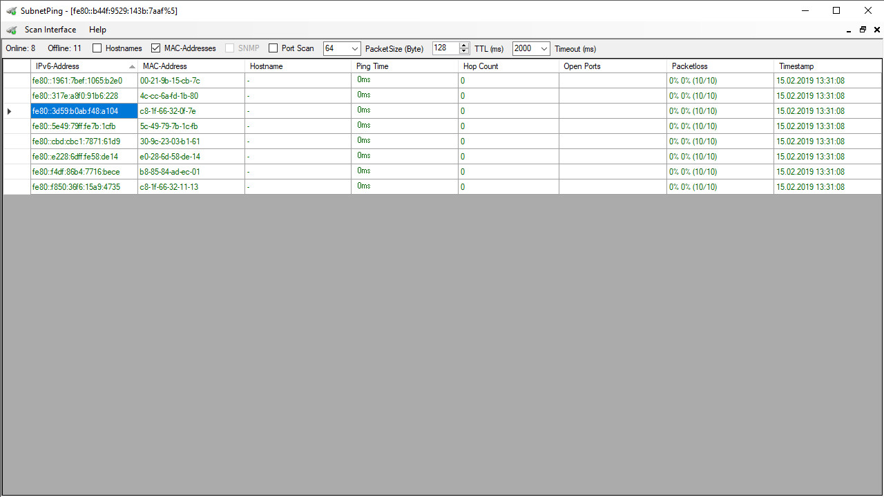This screenshot has width=884, height=497.
Task: Open the Scan Interface menu
Action: 50,30
